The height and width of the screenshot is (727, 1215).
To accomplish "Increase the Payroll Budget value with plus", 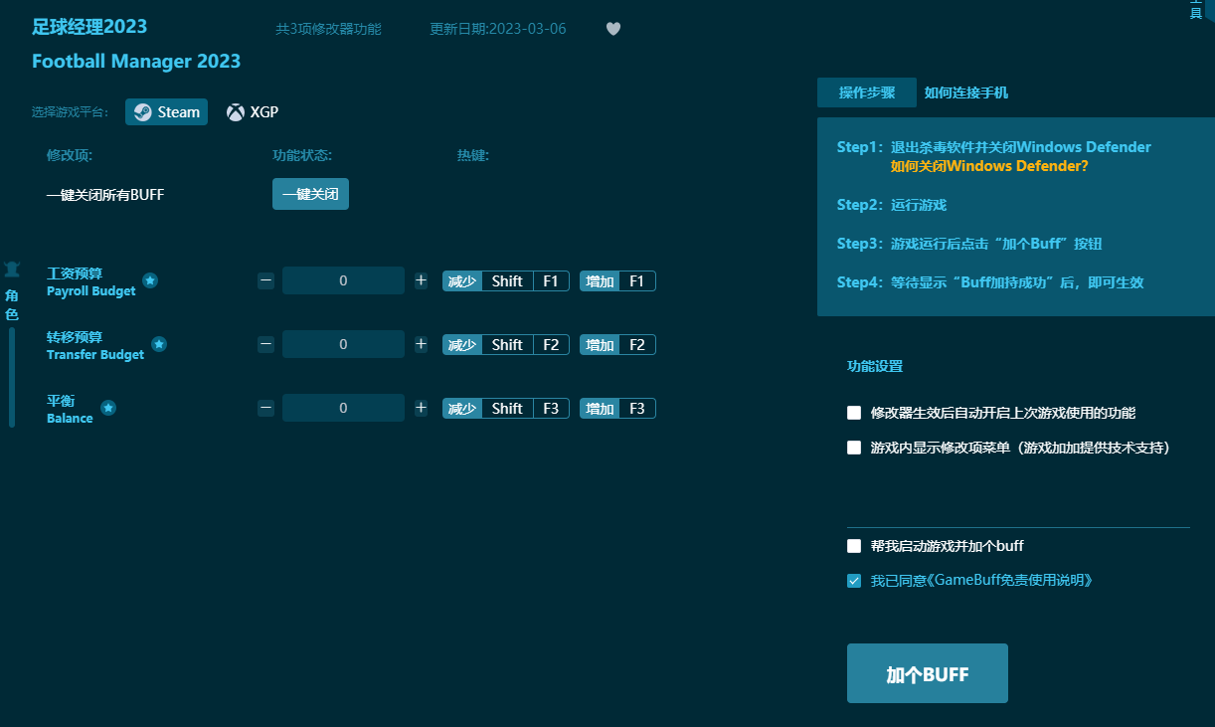I will [421, 280].
